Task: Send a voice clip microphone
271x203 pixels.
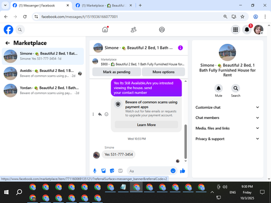Action: click(95, 171)
